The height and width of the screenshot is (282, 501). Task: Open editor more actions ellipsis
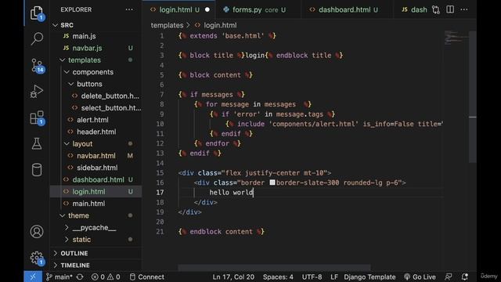click(x=464, y=9)
